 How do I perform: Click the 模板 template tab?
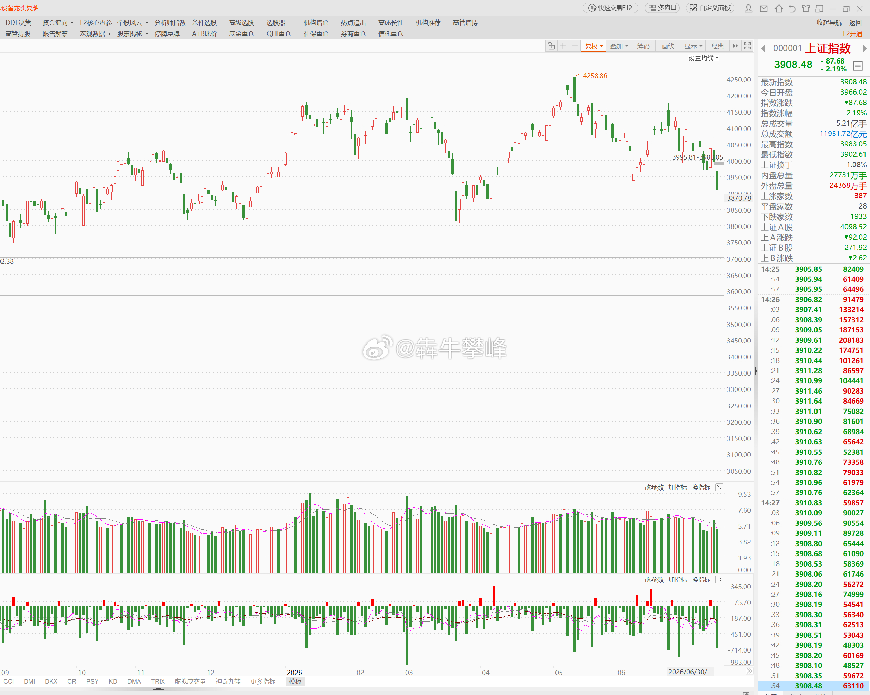[x=295, y=681]
